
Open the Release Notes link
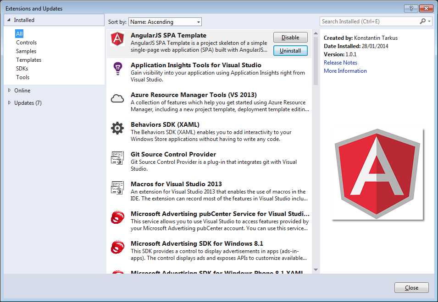pyautogui.click(x=340, y=62)
